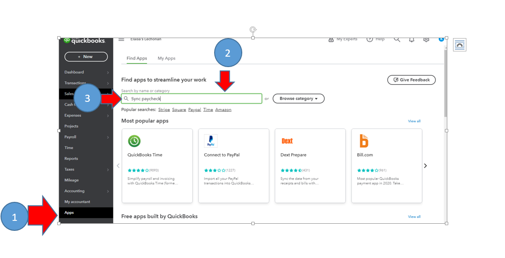Image resolution: width=505 pixels, height=258 pixels.
Task: Switch to the My Apps tab
Action: pyautogui.click(x=166, y=58)
